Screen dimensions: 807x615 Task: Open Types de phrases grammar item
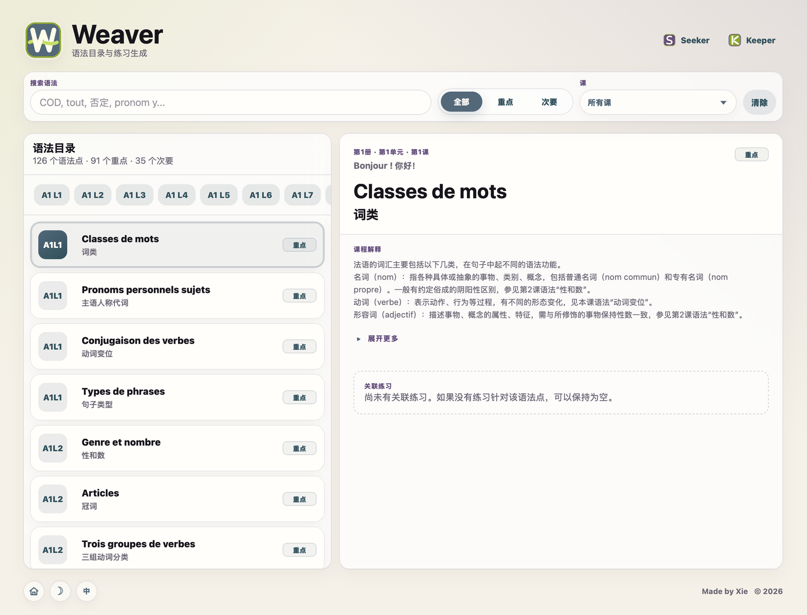coord(177,397)
